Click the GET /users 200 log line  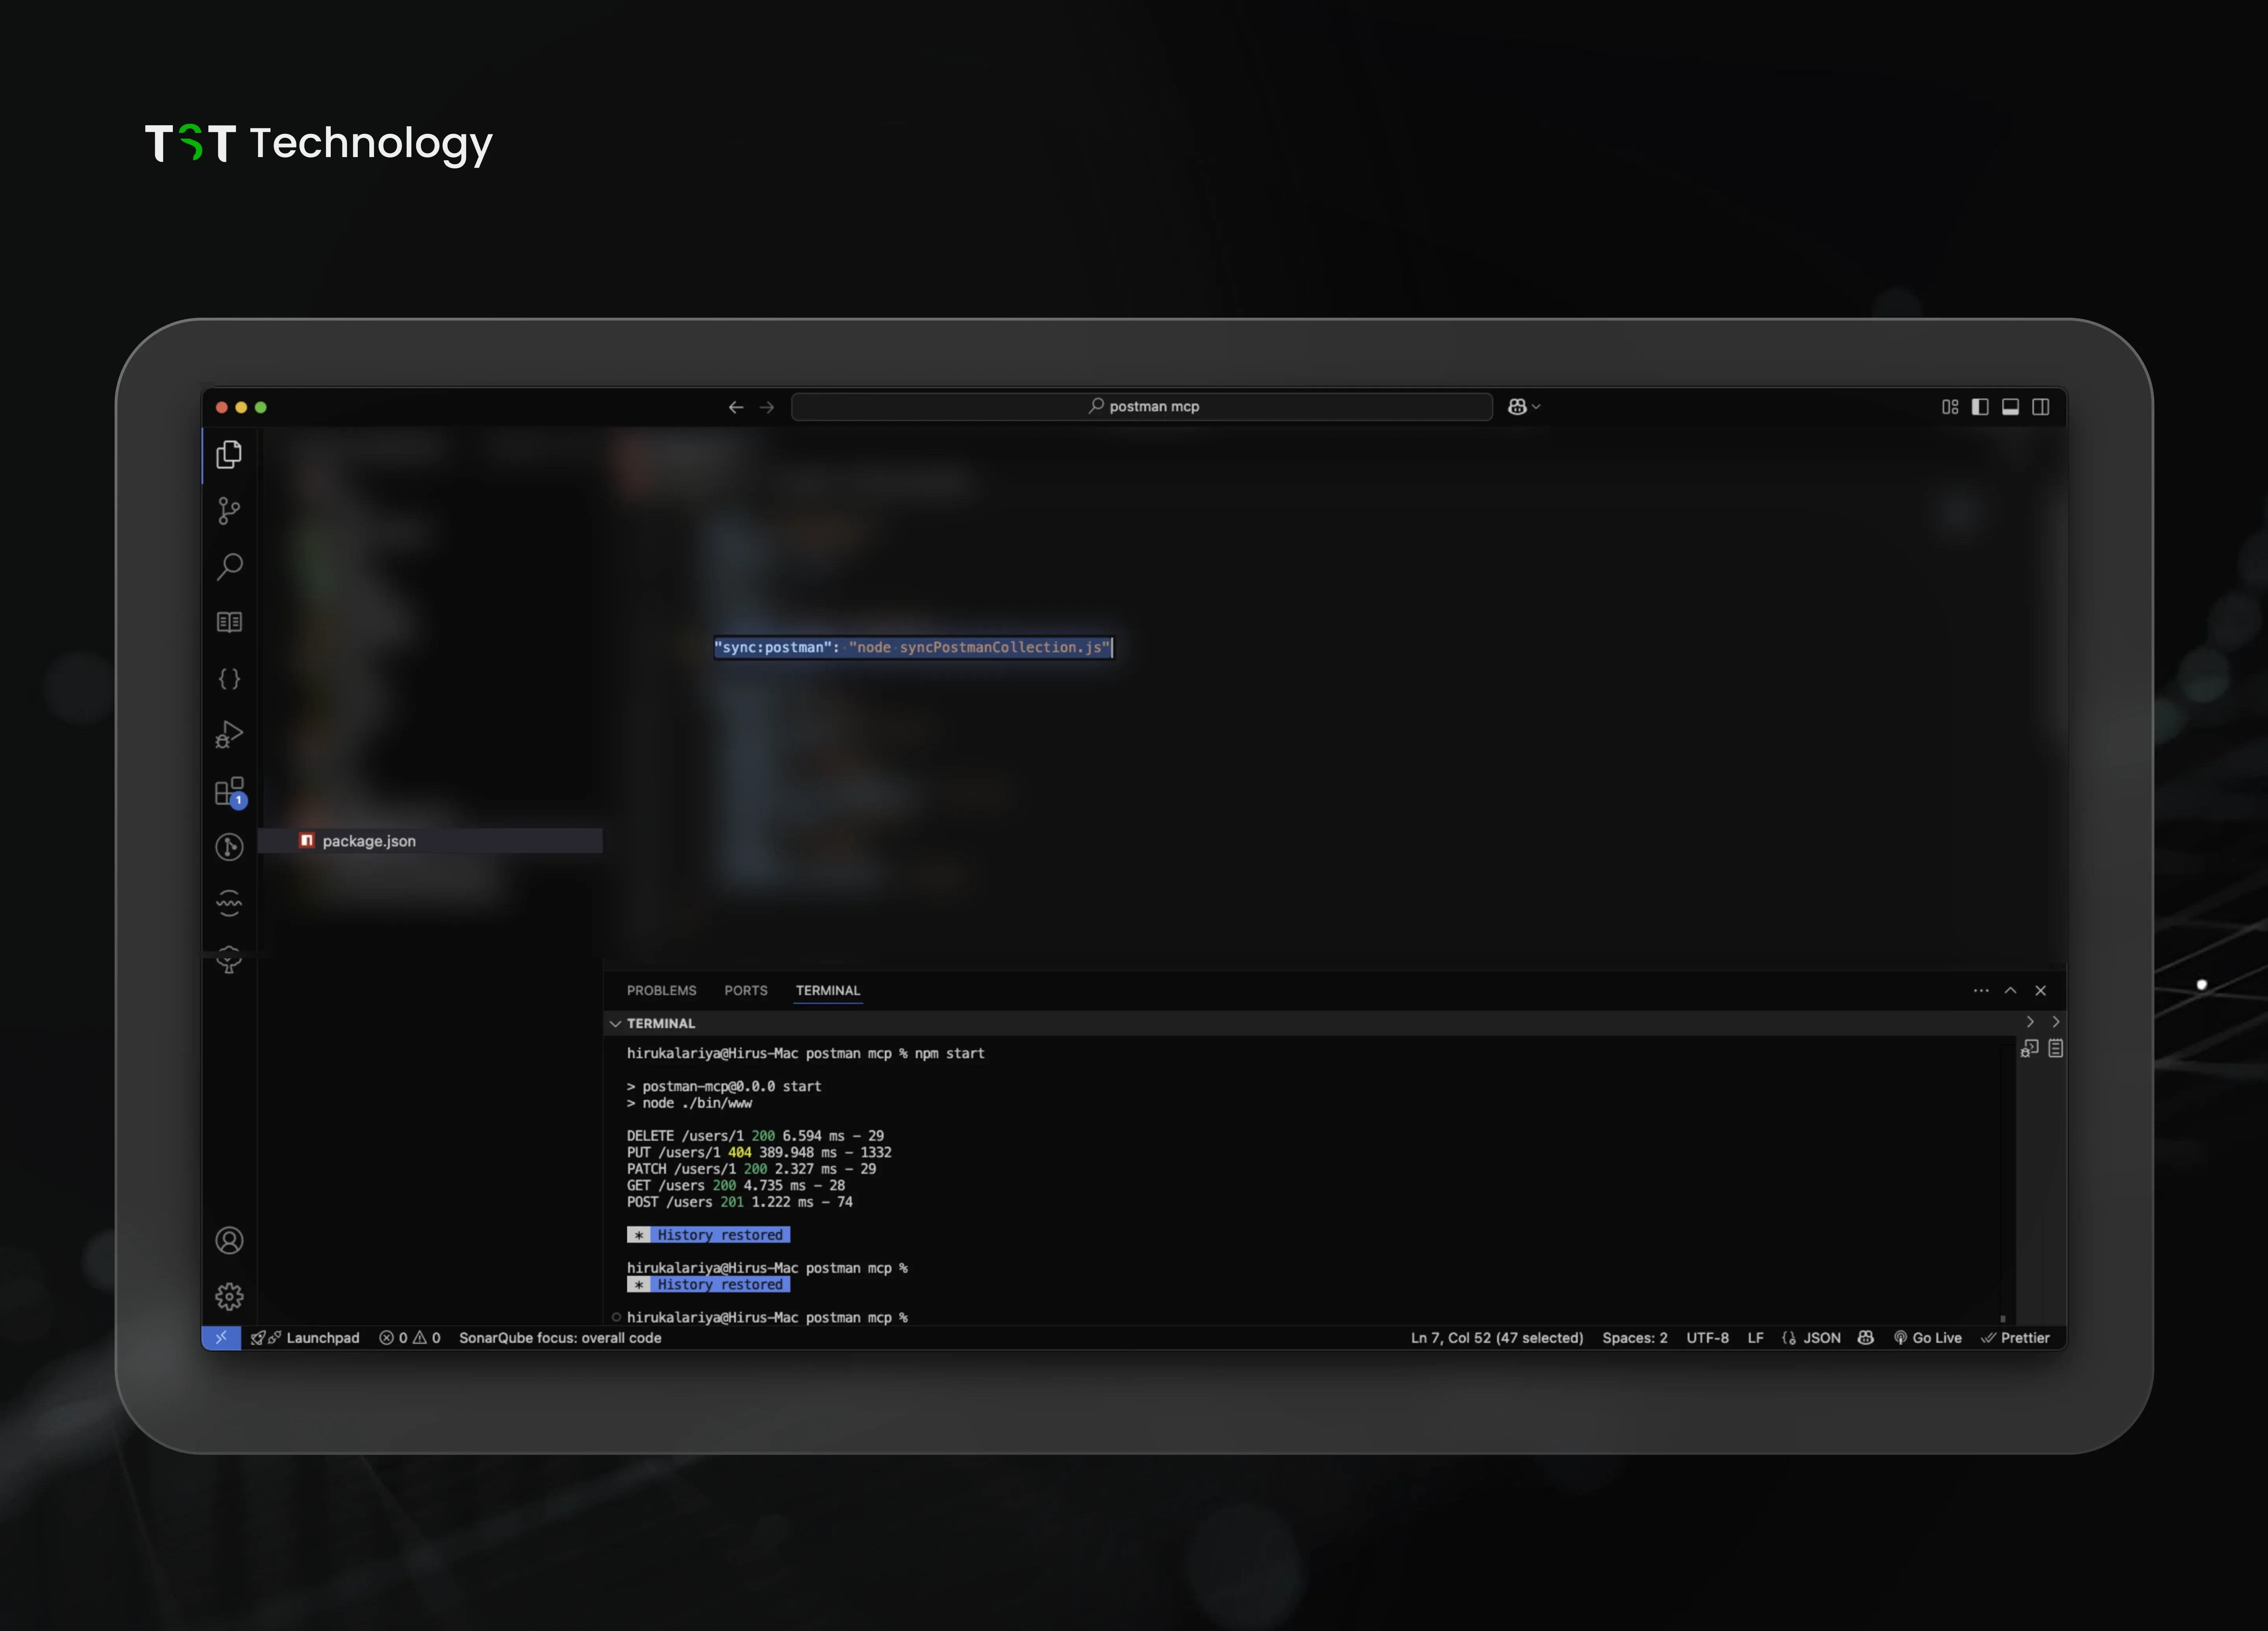pos(736,1186)
